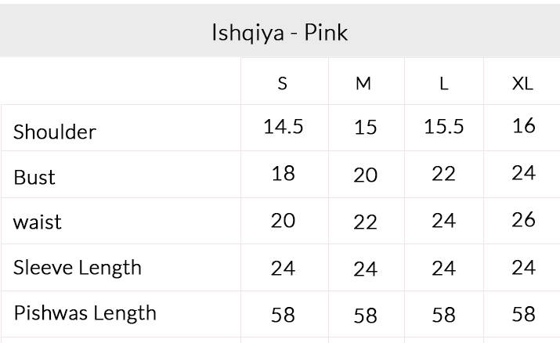The width and height of the screenshot is (560, 343).
Task: Click the 16 shoulder value for XL
Action: (x=523, y=125)
